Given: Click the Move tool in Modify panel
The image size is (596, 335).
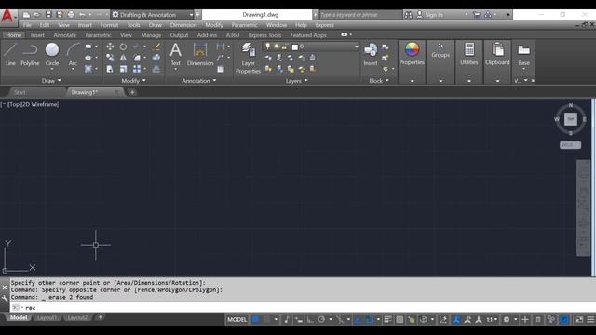Looking at the screenshot, I should click(x=110, y=47).
